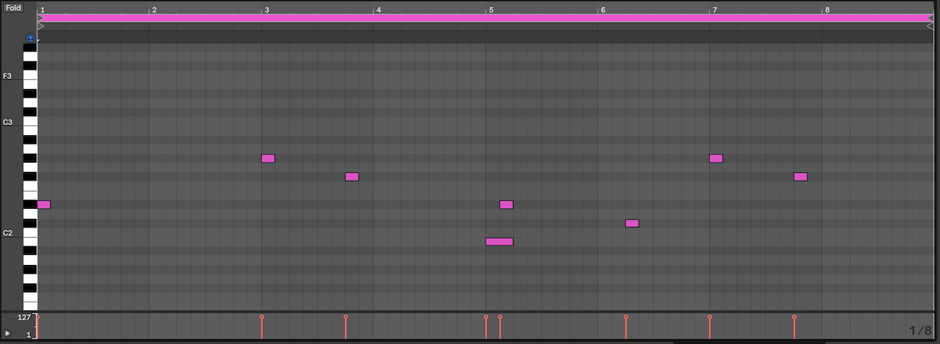Click the C3 key on piano keyboard
The image size is (940, 344).
[30, 123]
